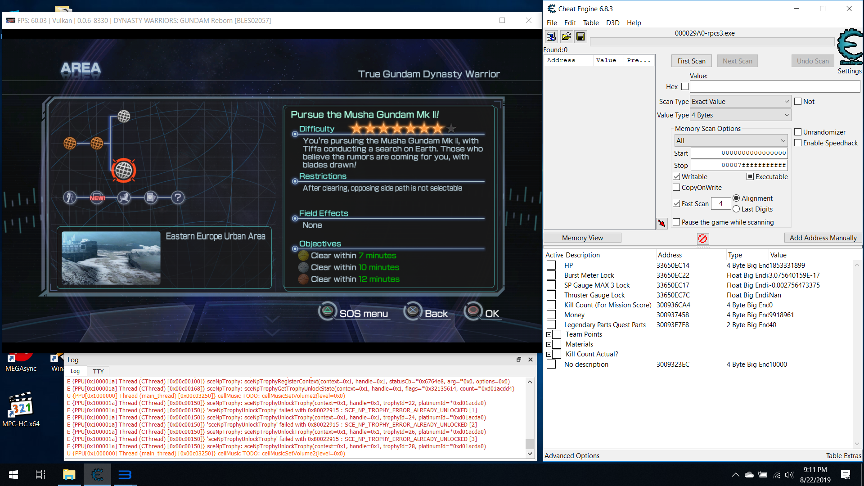Screen dimensions: 864x486
Task: Click the save table floppy icon
Action: click(580, 37)
